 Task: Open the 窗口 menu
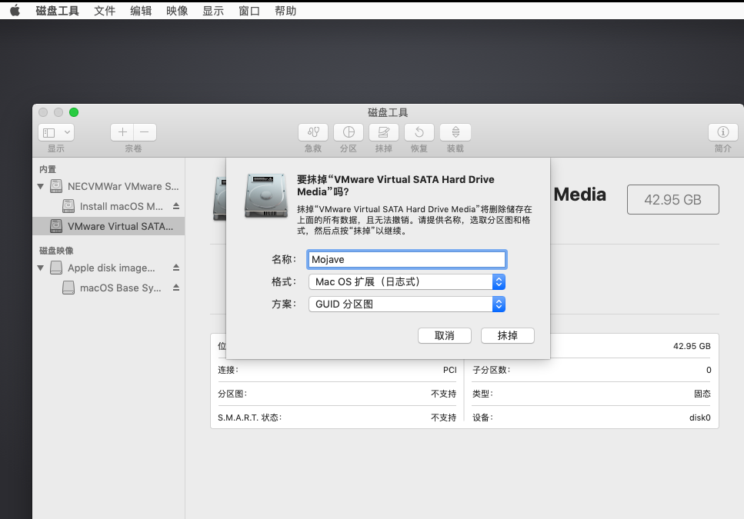point(249,11)
